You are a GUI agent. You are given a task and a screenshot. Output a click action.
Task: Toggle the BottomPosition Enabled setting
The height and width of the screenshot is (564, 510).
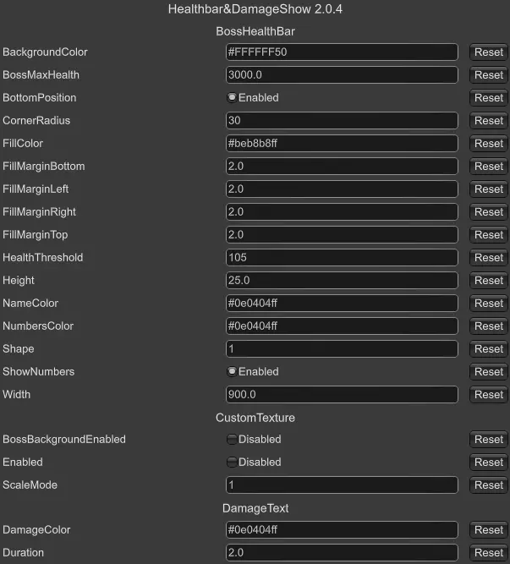tap(233, 98)
